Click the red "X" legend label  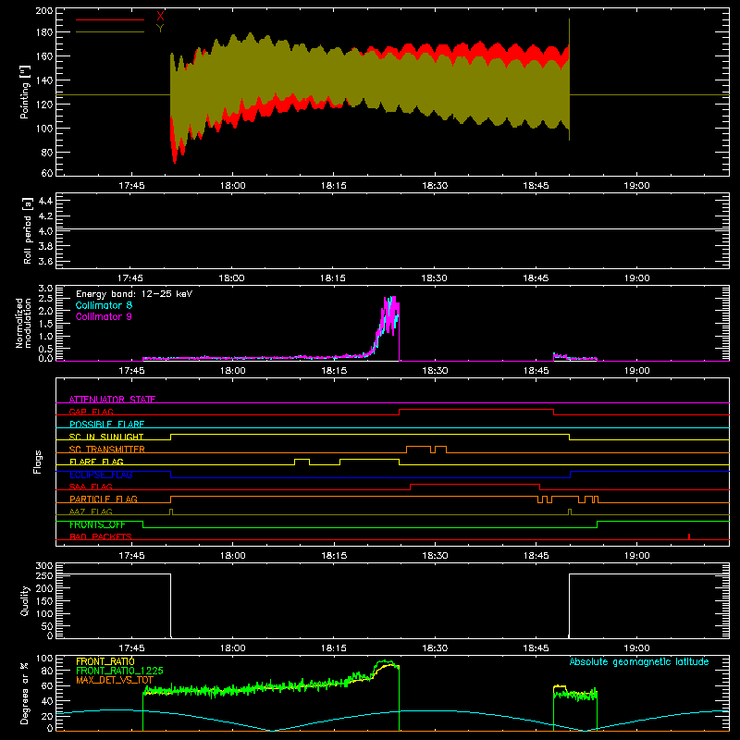(x=160, y=16)
